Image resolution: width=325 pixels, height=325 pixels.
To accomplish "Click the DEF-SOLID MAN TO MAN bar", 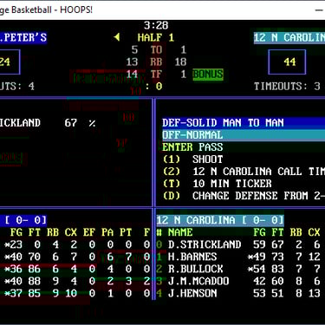I will 244,122.
